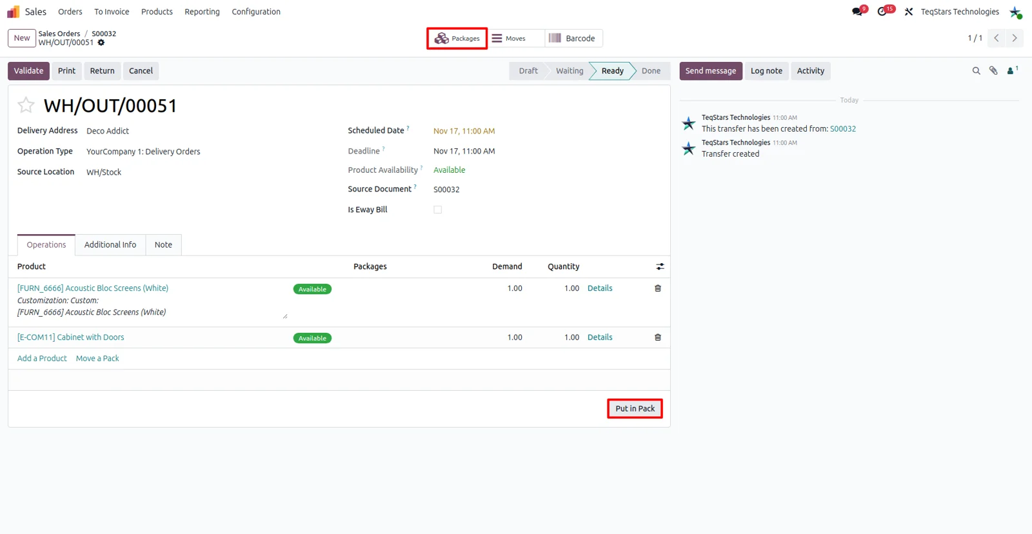Image resolution: width=1032 pixels, height=534 pixels.
Task: Switch to the Operations tab
Action: (46, 245)
